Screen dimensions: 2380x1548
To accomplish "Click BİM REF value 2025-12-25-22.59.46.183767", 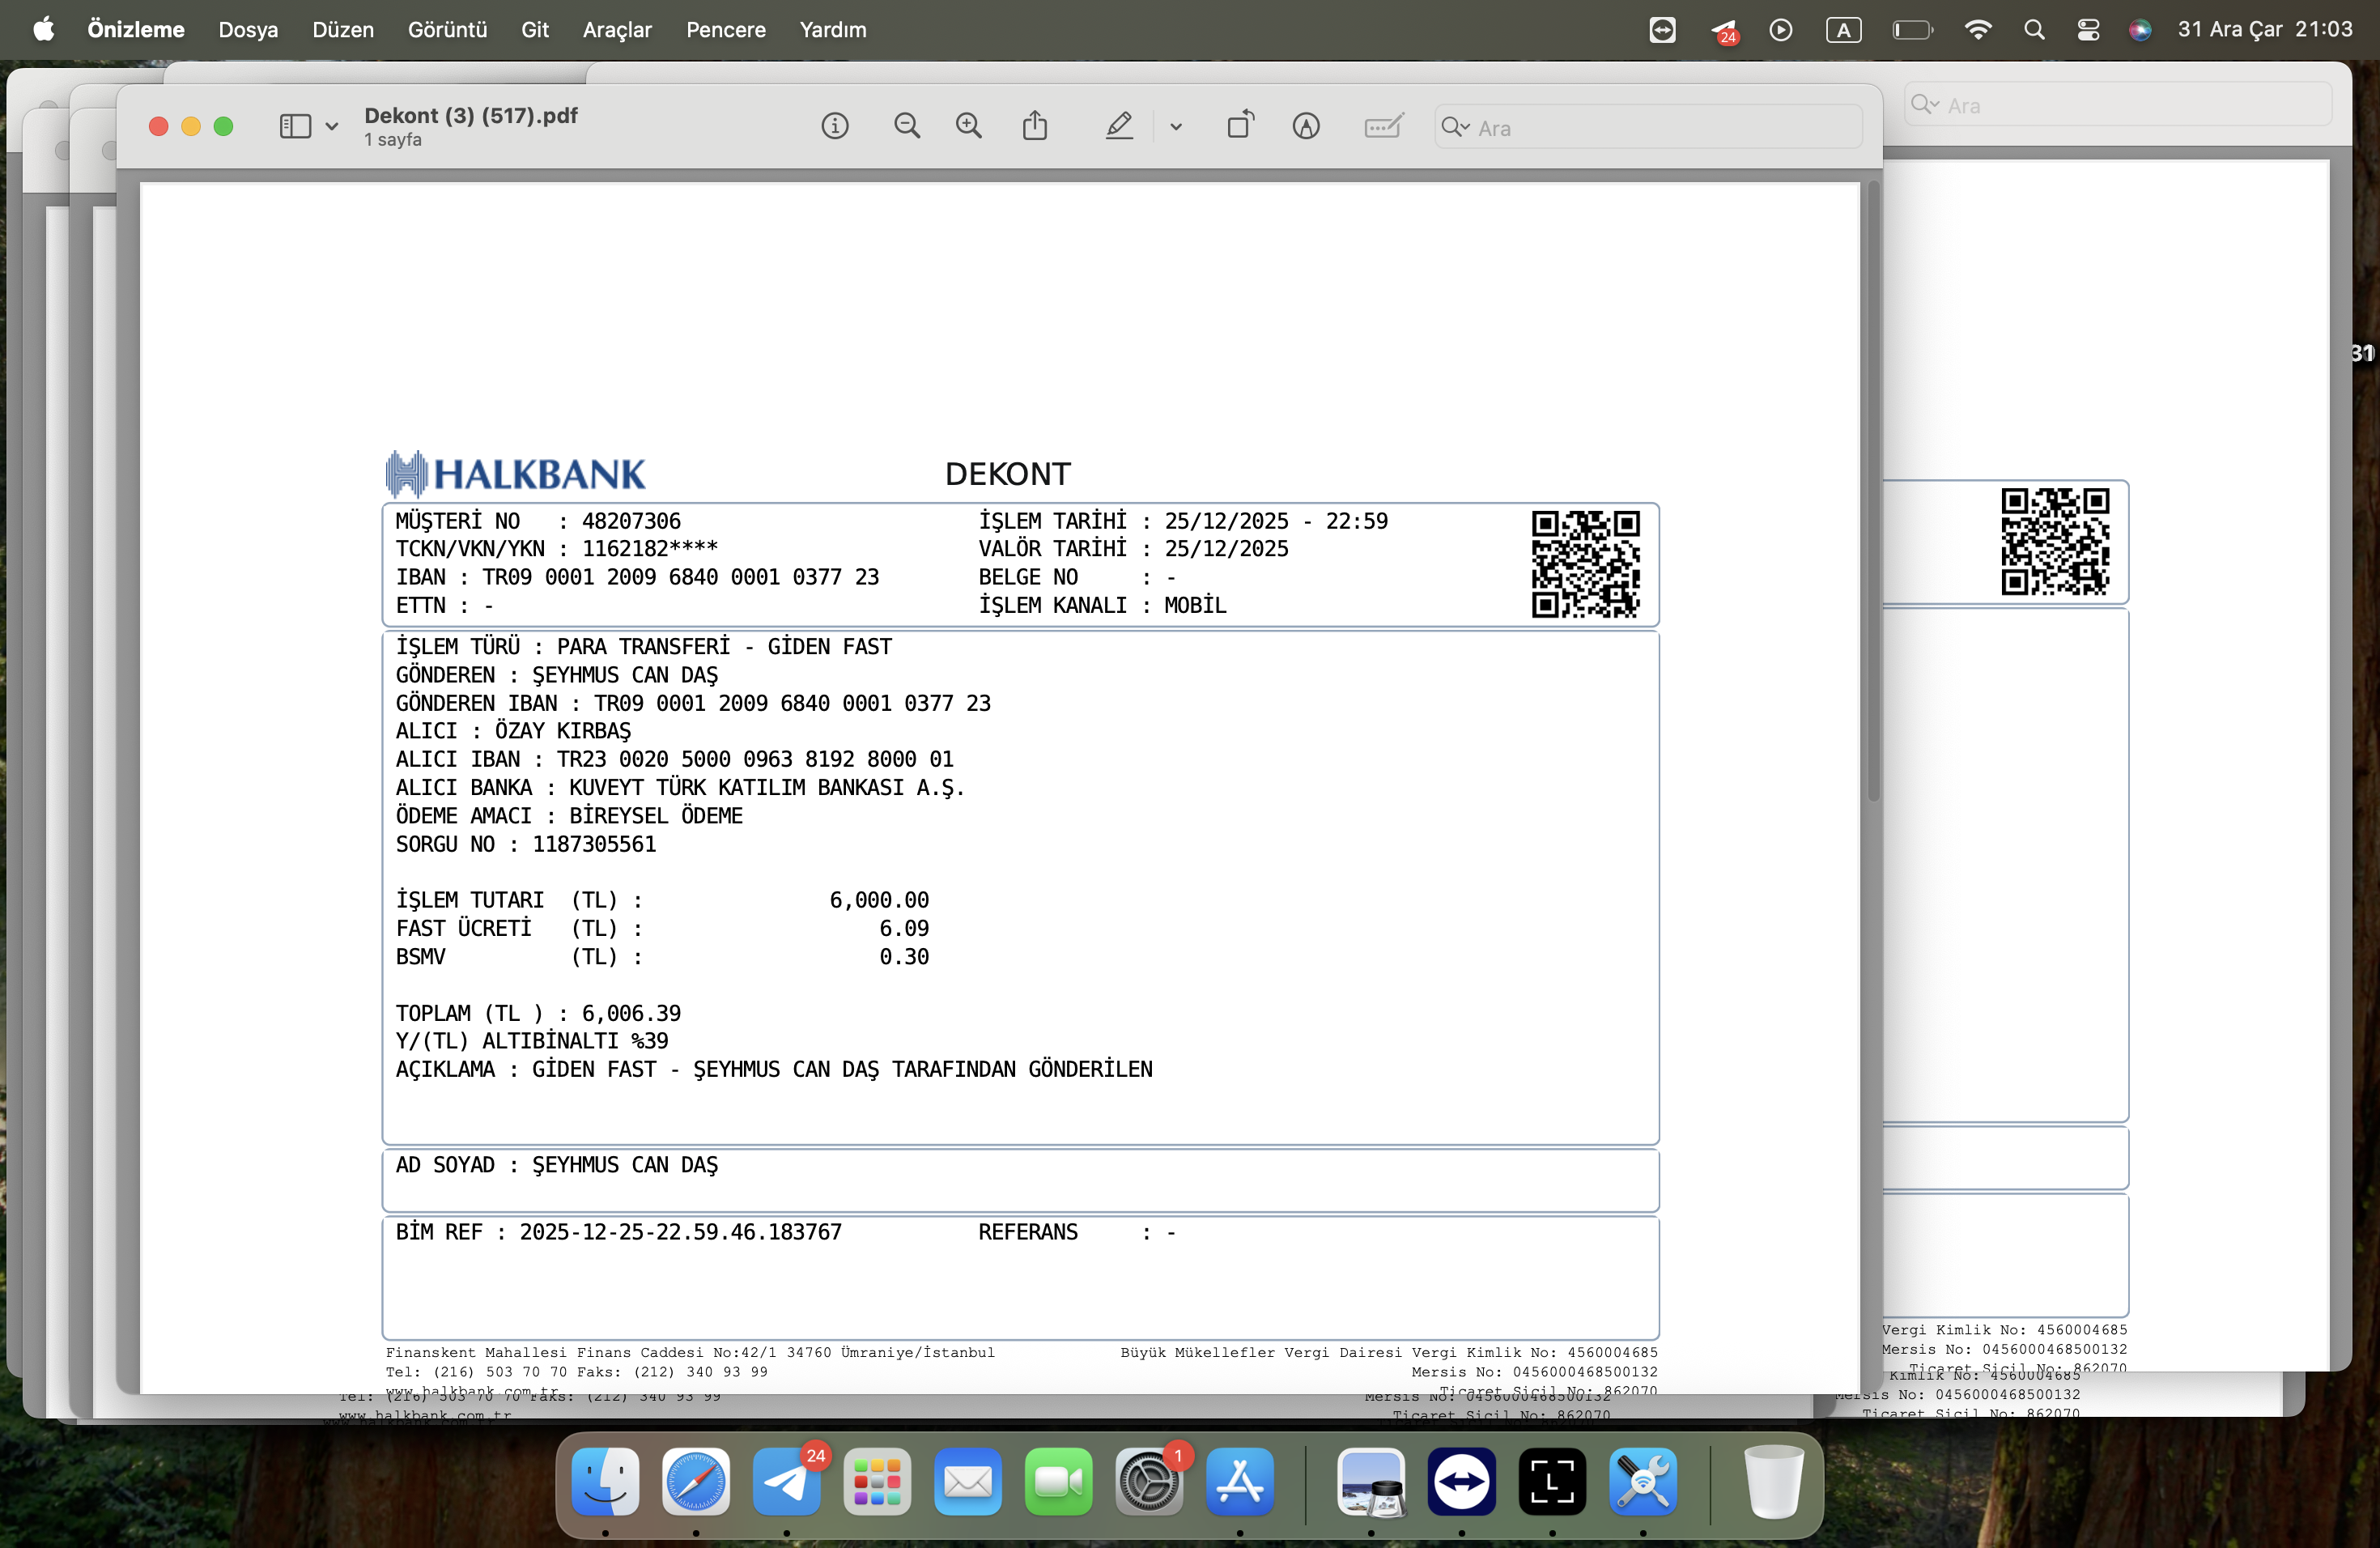I will [x=681, y=1232].
